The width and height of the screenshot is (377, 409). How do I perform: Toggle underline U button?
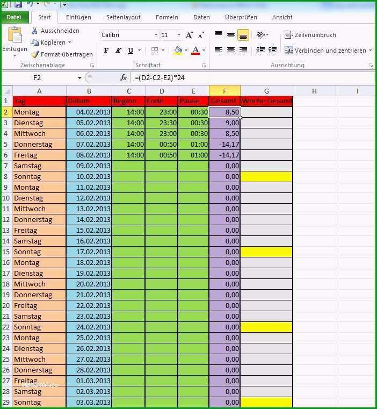pos(130,51)
